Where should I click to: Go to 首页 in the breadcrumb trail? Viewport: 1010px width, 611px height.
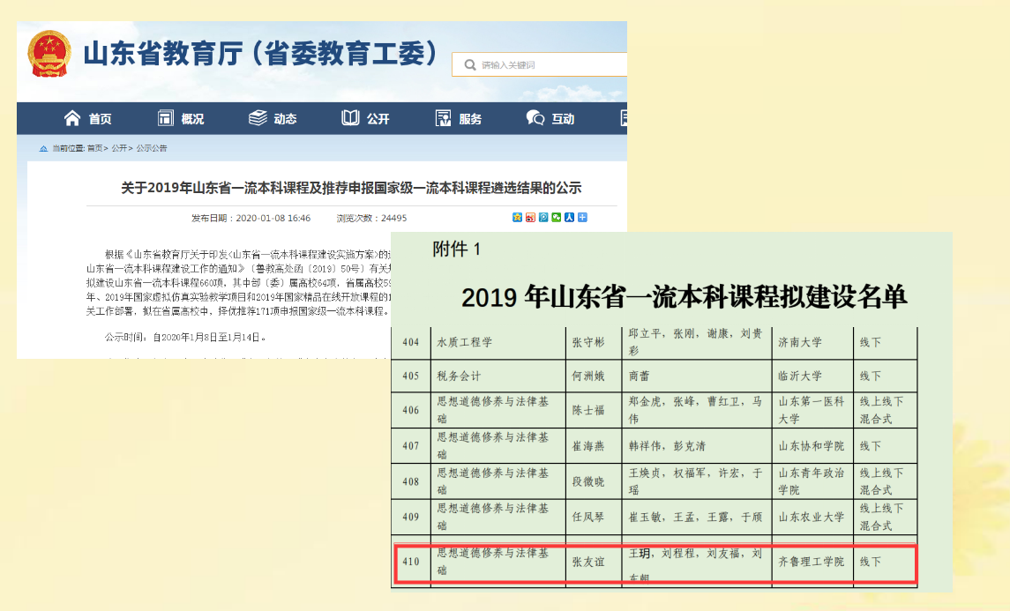[x=94, y=148]
